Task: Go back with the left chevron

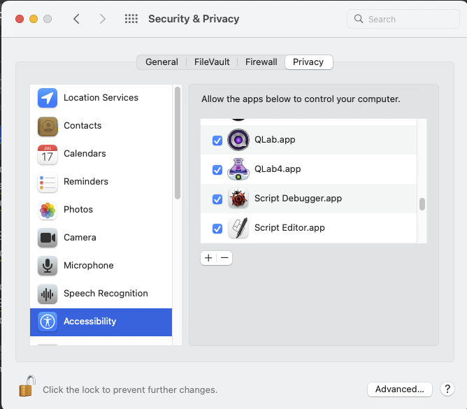Action: [76, 19]
